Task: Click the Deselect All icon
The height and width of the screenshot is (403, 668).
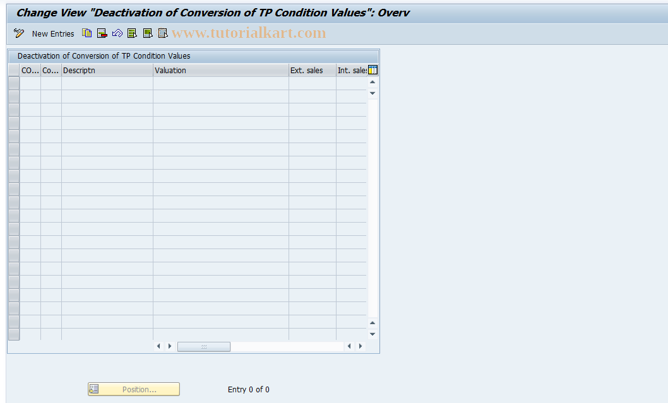Action: tap(163, 33)
